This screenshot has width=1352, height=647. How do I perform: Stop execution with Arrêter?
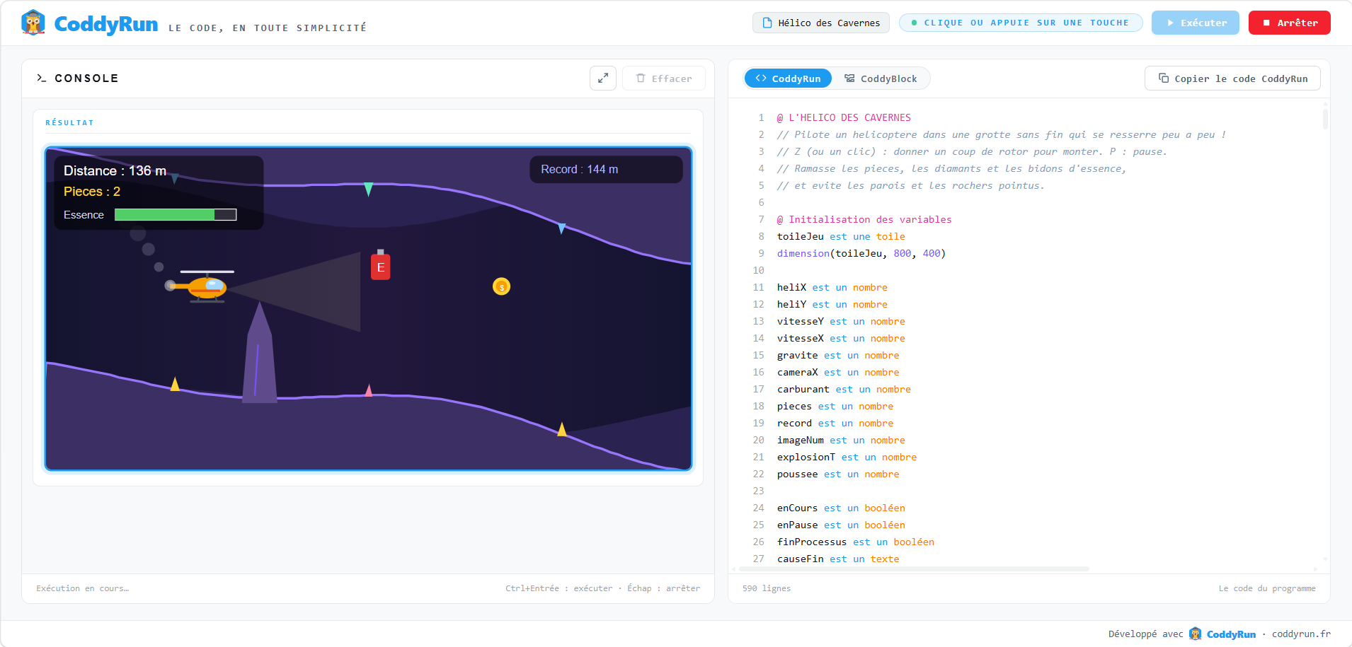[x=1290, y=23]
